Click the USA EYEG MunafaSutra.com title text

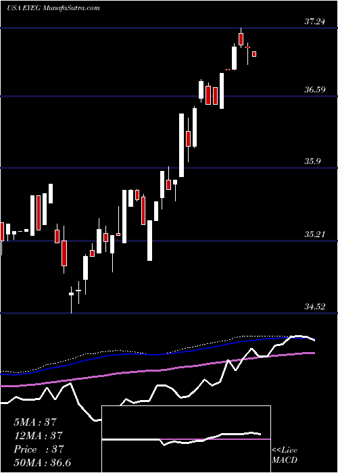53,8
